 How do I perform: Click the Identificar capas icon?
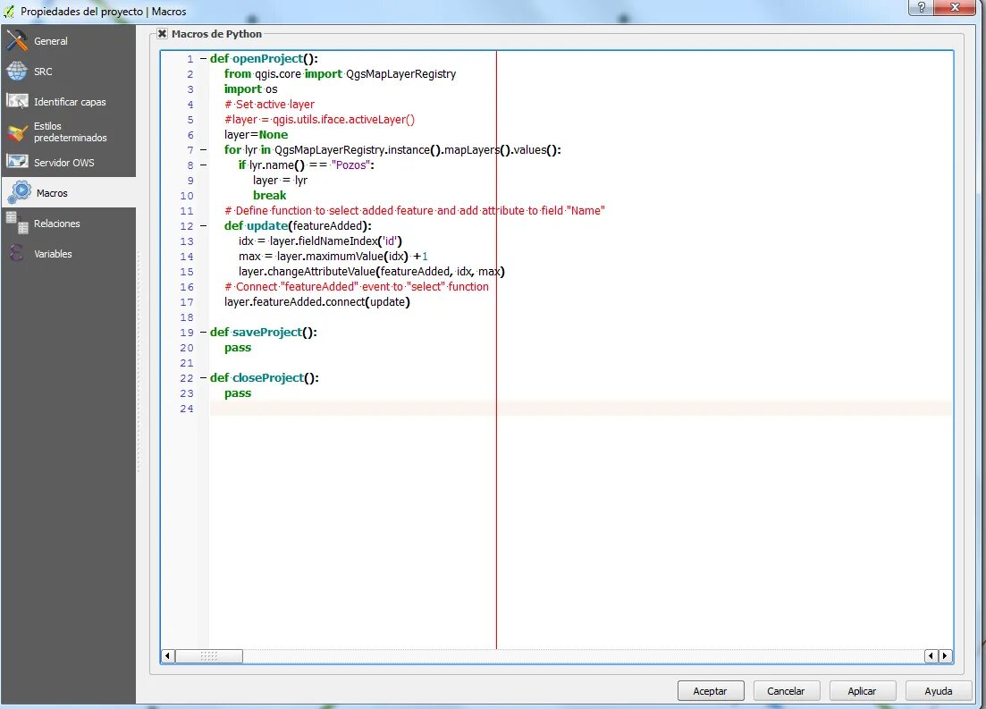tap(17, 101)
